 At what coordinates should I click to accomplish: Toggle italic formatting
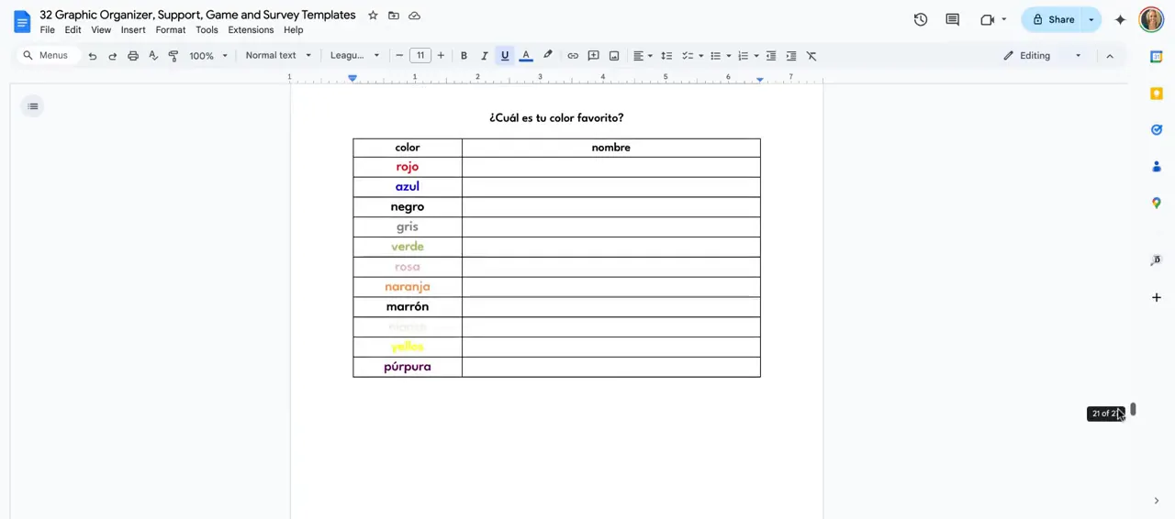click(x=485, y=56)
